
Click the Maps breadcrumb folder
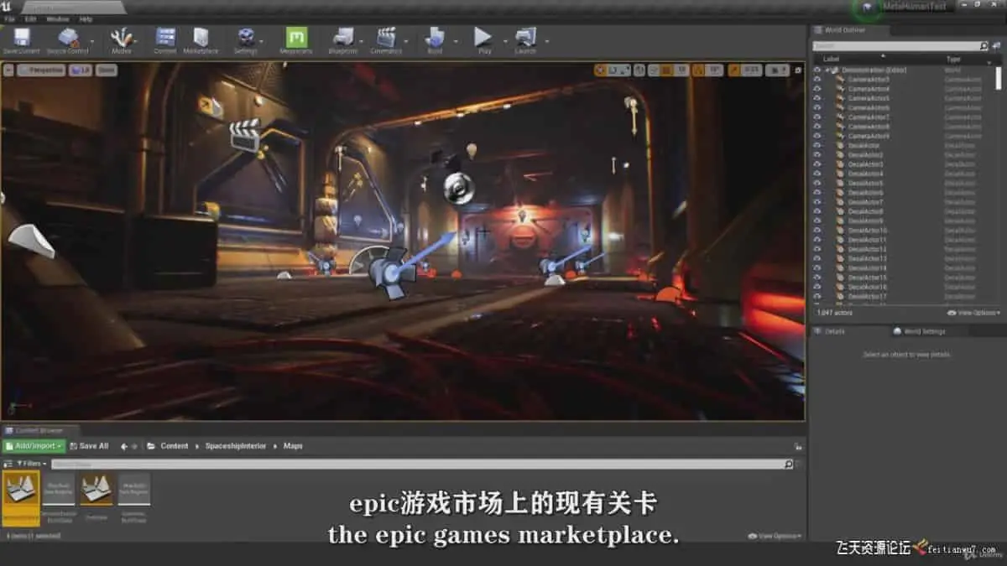[293, 446]
